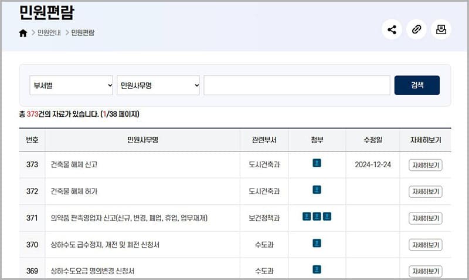Open first attachment of row 371
This screenshot has height=280, width=469.
point(307,217)
